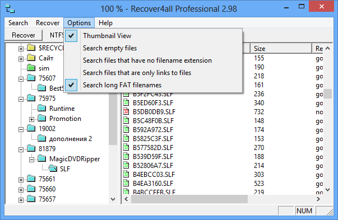Click the folder tree scroll down arrow

(x=113, y=199)
